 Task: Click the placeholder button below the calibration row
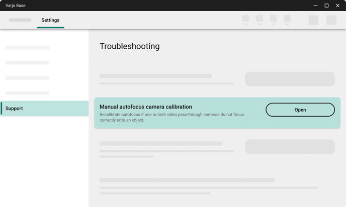click(290, 147)
